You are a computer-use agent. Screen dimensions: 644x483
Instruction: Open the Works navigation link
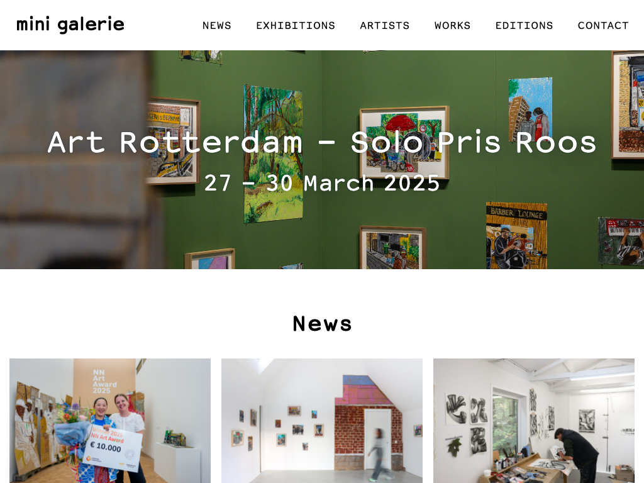click(x=453, y=25)
